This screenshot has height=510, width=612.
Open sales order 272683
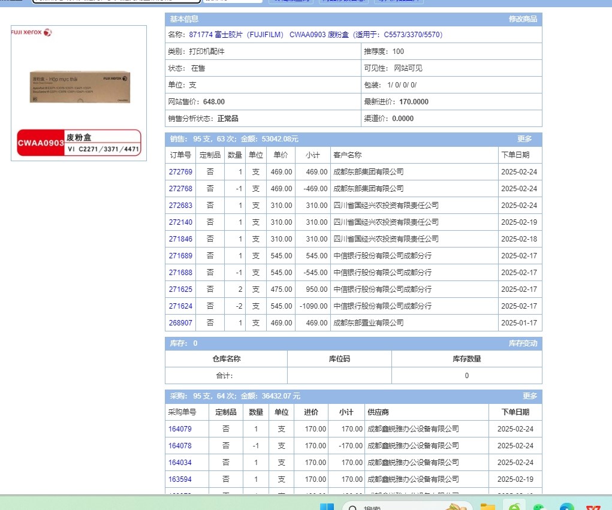tap(180, 205)
